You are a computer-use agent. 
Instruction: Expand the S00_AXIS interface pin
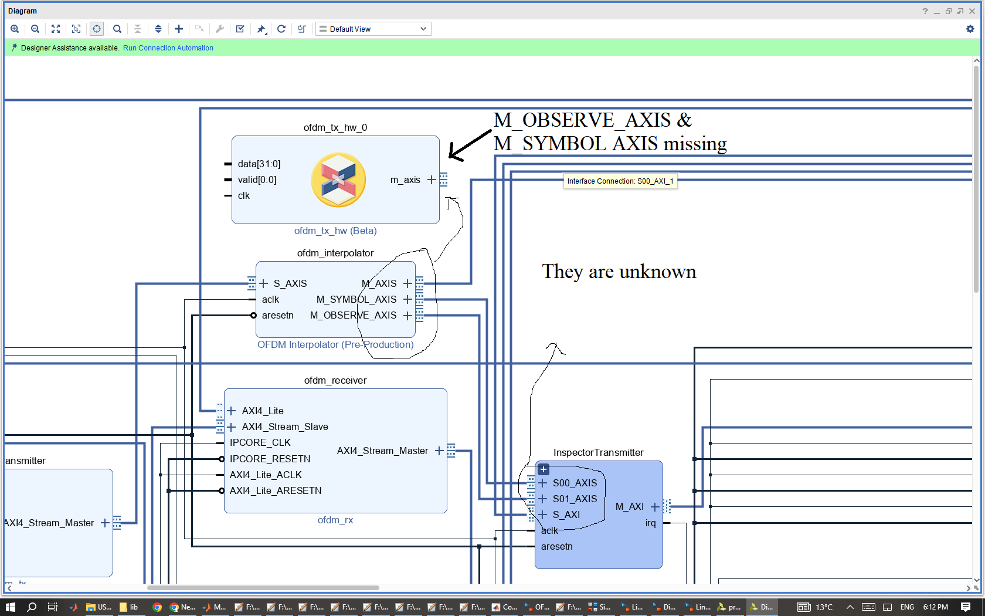[x=543, y=483]
